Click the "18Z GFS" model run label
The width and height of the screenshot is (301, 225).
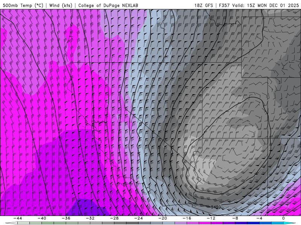click(x=204, y=5)
